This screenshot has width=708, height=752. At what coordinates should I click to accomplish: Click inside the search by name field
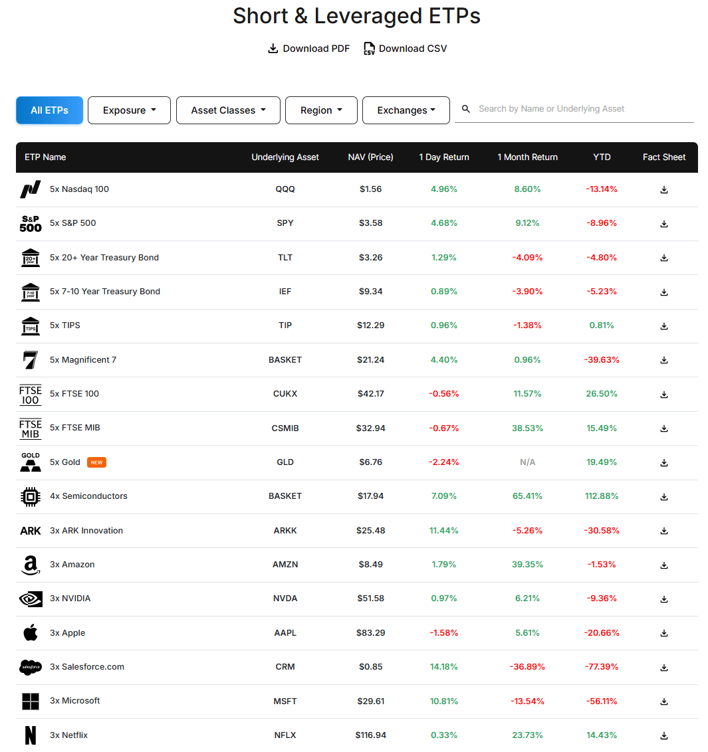(572, 108)
